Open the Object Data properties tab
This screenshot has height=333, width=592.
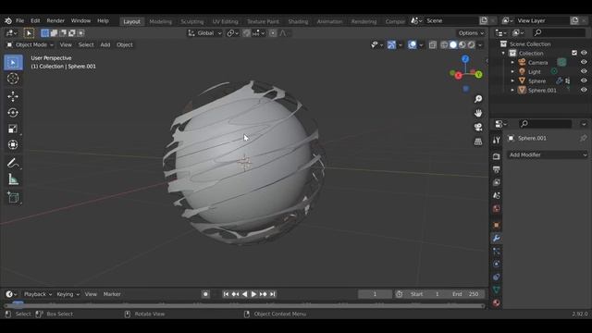pos(497,290)
